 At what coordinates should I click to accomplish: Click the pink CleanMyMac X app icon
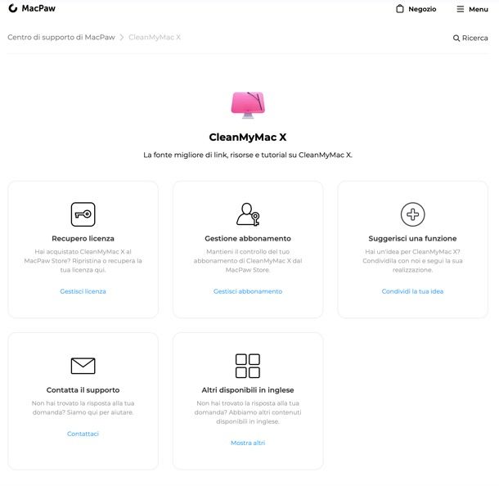[x=248, y=105]
